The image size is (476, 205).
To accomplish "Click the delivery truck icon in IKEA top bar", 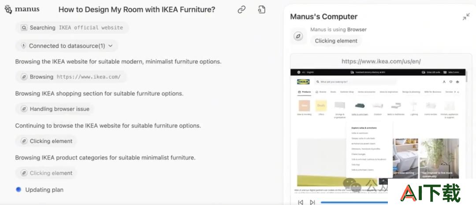I will 352,73.
